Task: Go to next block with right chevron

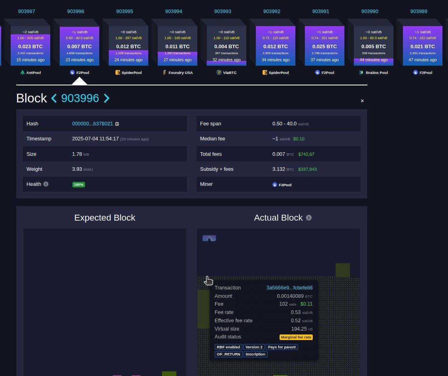Action: tap(107, 98)
